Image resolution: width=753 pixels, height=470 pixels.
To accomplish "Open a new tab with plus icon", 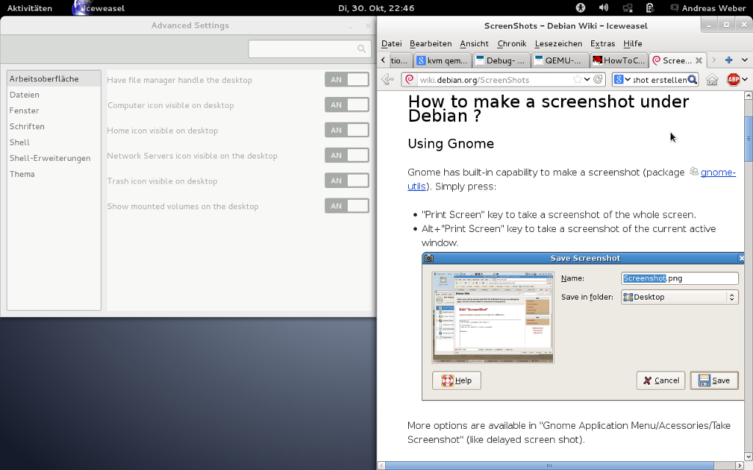I will pos(729,60).
